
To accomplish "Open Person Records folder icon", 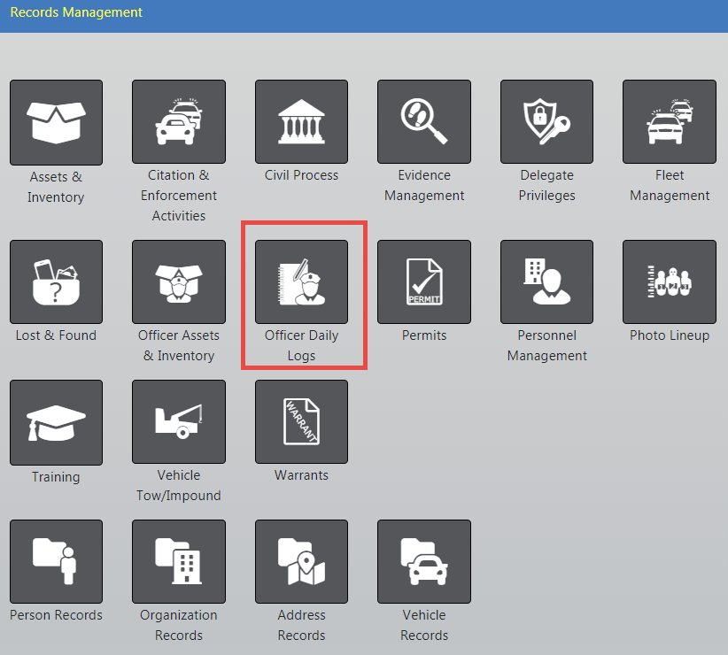I will coord(56,561).
